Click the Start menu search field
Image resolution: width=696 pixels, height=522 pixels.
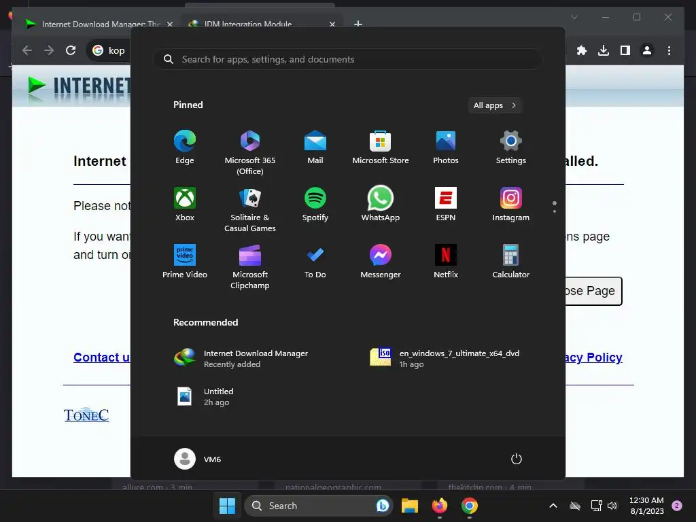[347, 59]
